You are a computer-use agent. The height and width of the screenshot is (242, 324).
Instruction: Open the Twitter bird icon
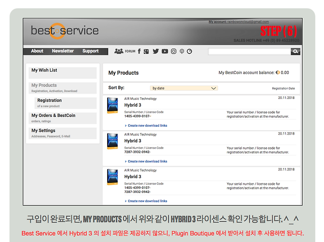156,51
